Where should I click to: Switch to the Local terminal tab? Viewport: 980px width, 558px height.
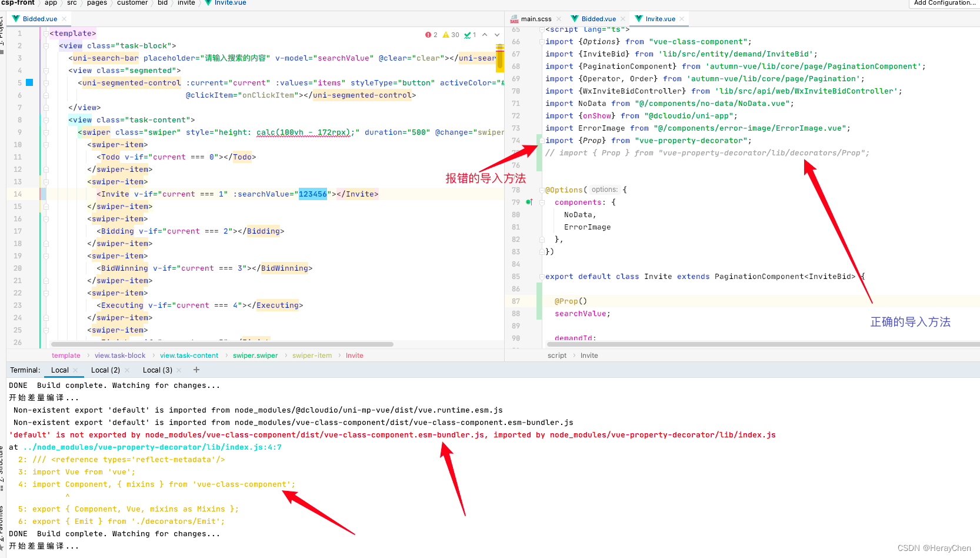pos(60,370)
